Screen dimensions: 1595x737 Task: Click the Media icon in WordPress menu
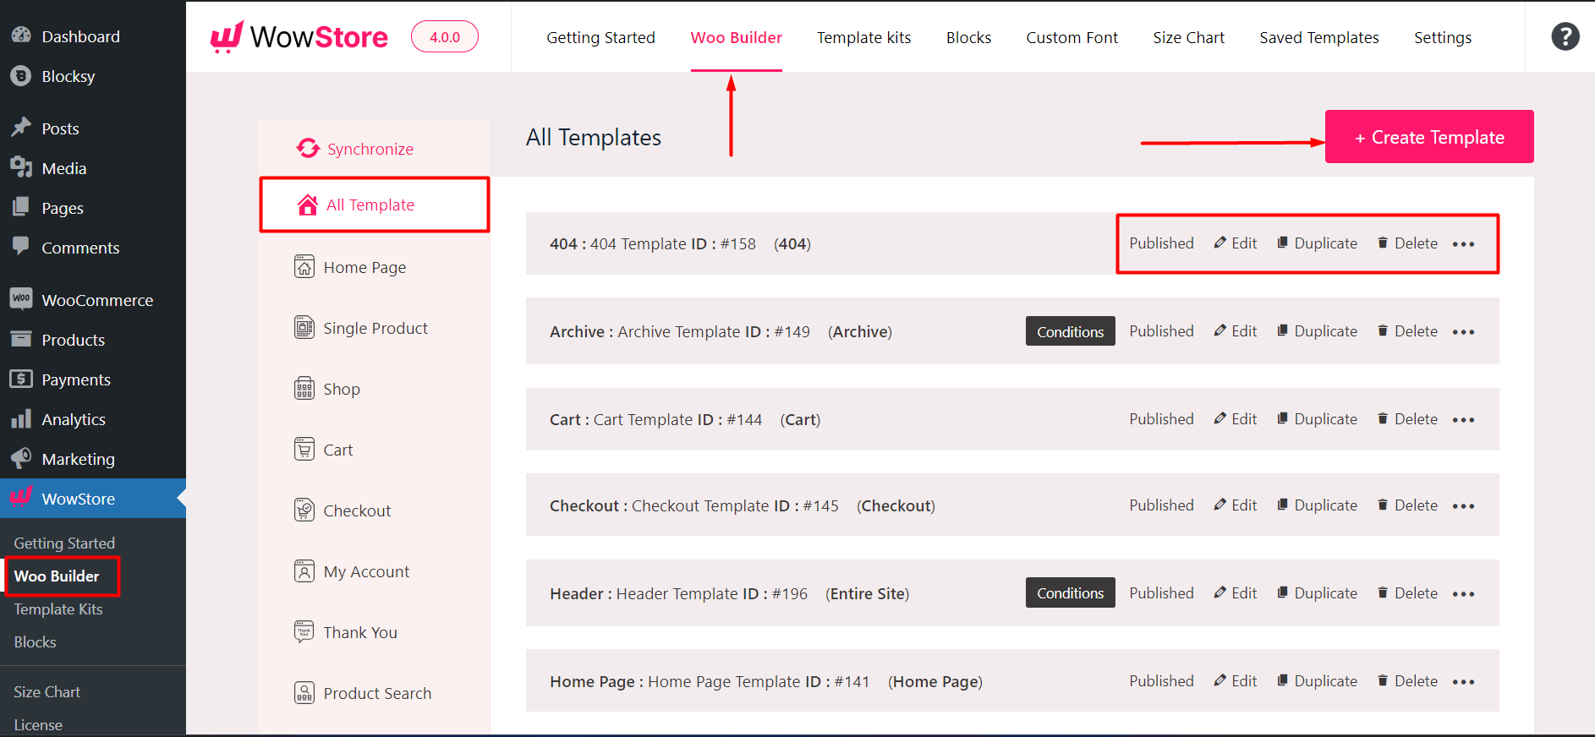point(21,167)
